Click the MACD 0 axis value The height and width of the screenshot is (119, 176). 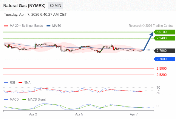(x=158, y=106)
